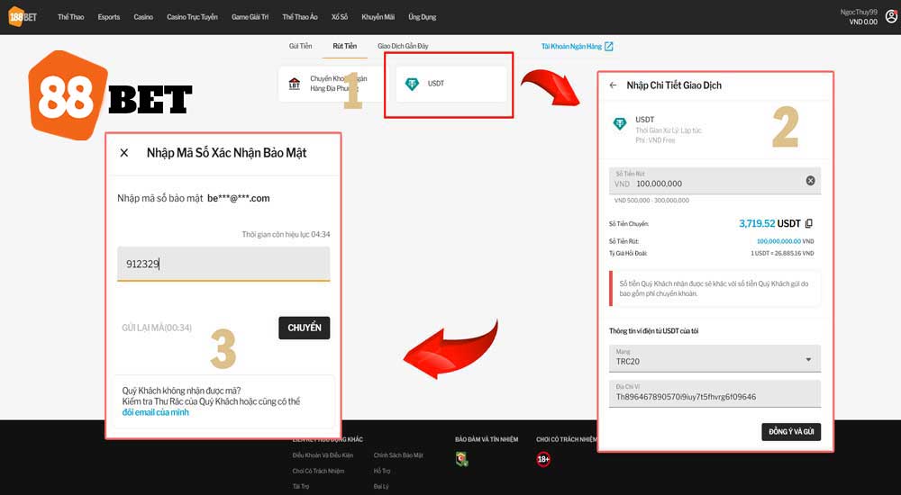Click Thời gian còn hiệu lực 04:34 text
The height and width of the screenshot is (495, 901).
click(x=287, y=234)
